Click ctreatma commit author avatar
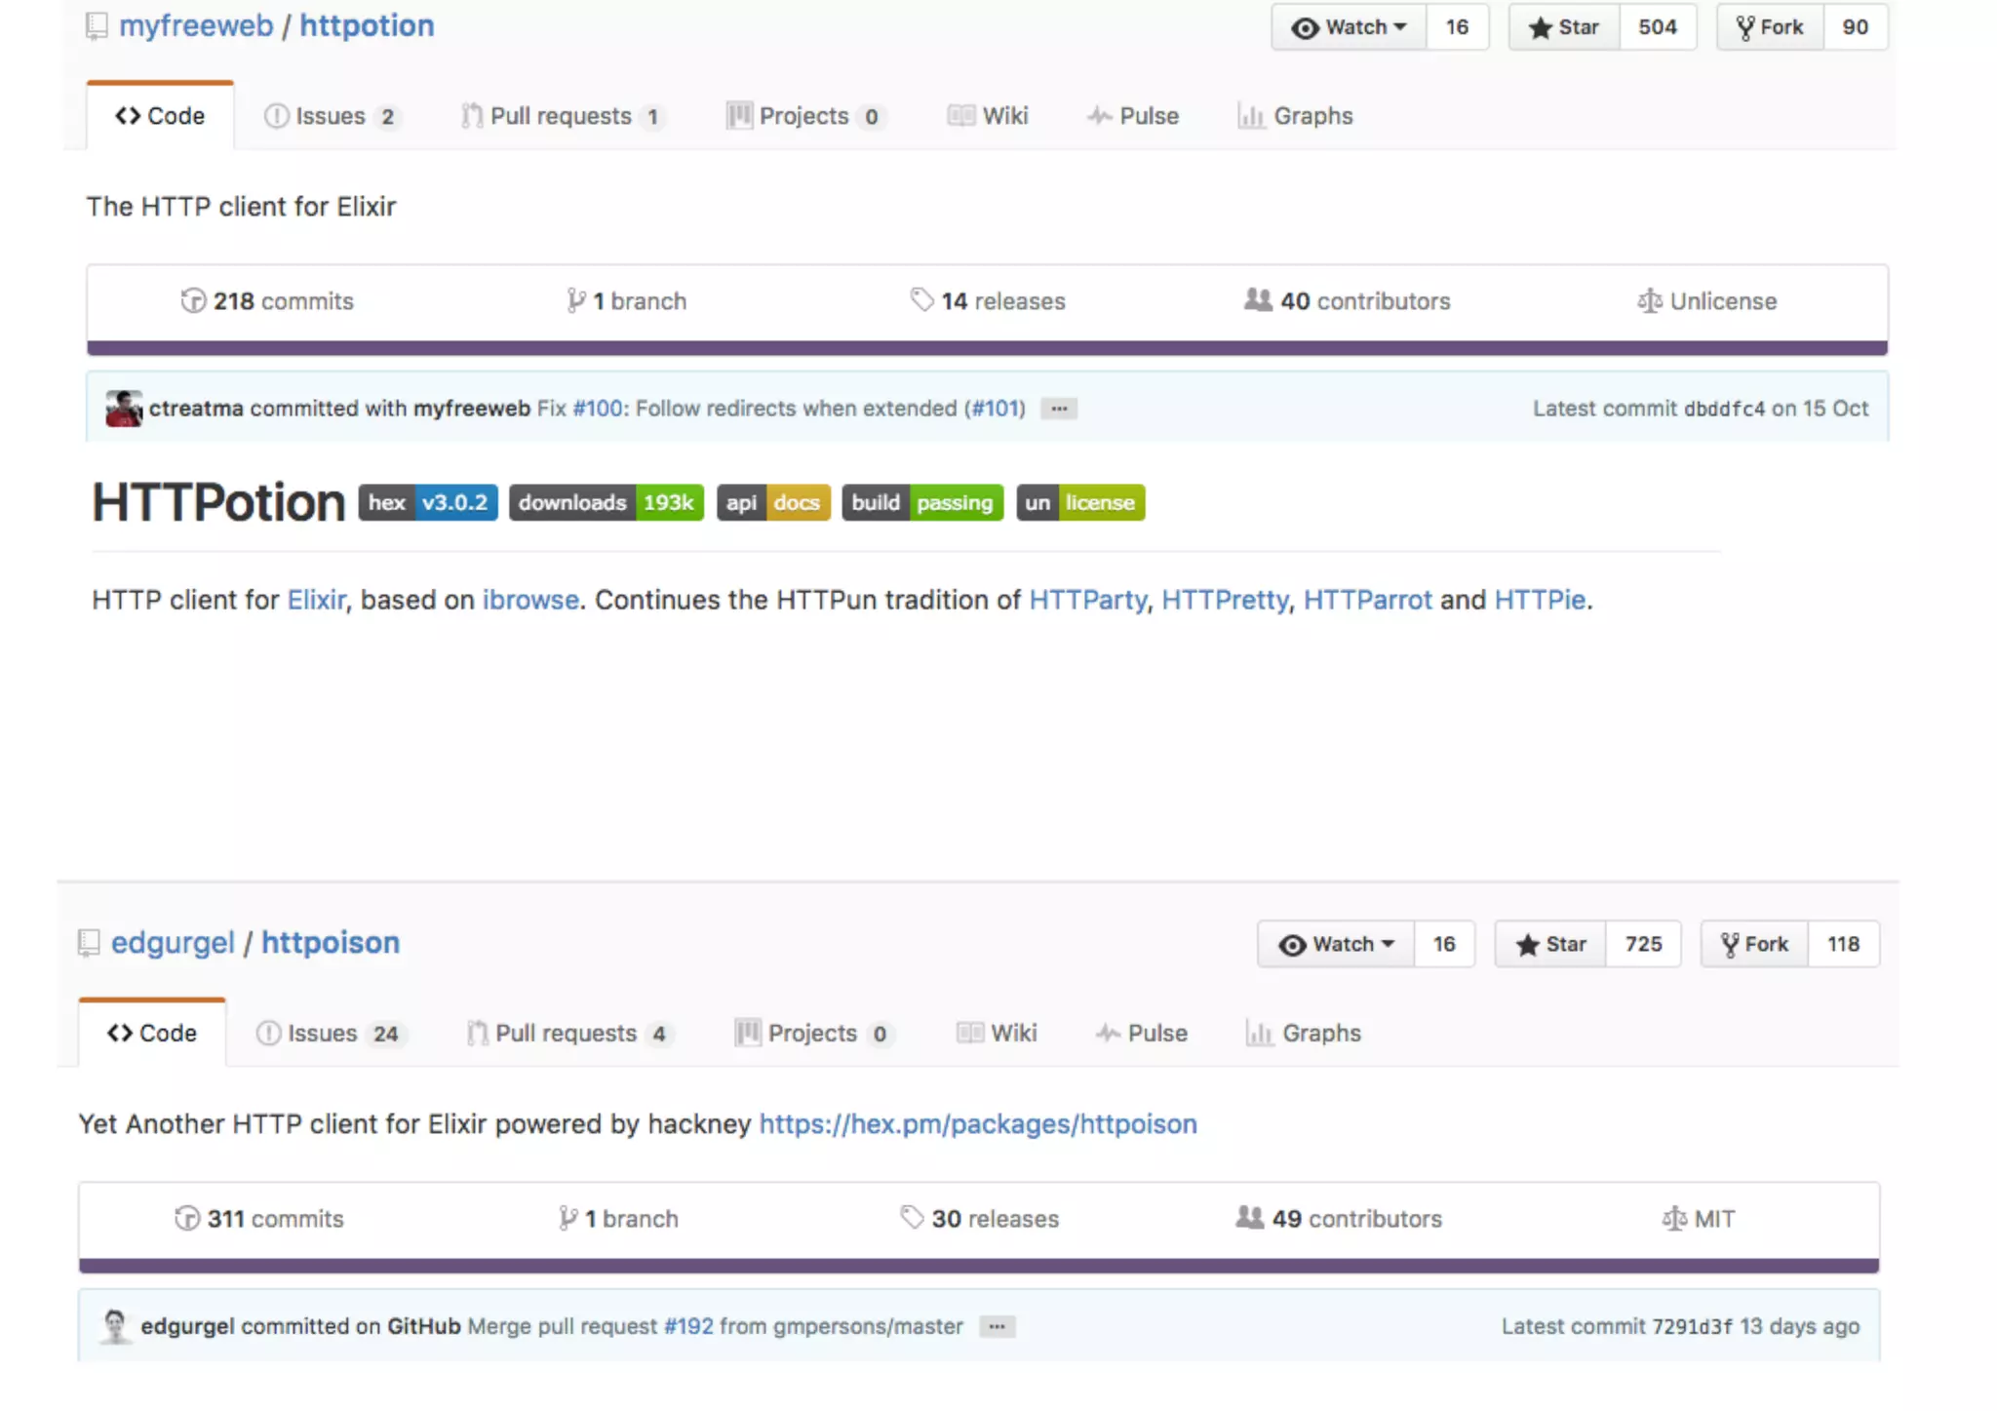This screenshot has height=1411, width=1997. pyautogui.click(x=124, y=409)
